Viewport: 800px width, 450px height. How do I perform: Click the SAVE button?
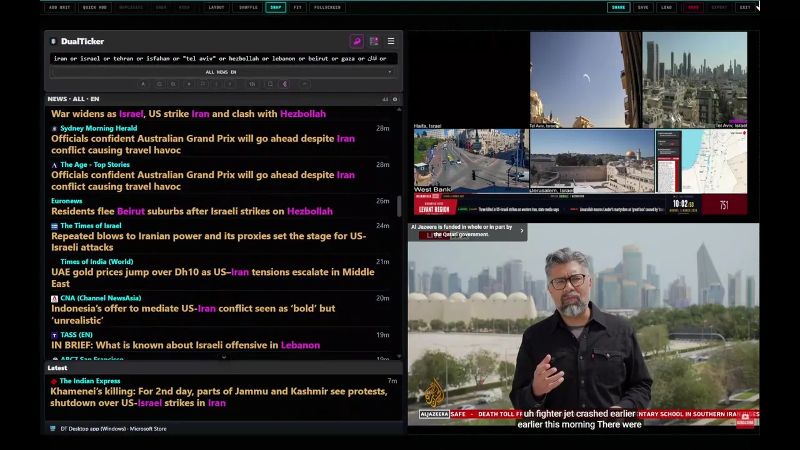(643, 7)
